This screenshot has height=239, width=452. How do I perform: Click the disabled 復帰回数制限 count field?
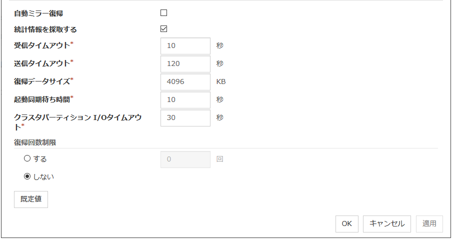[x=185, y=159]
